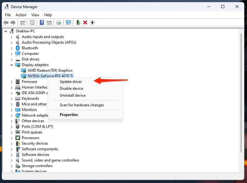Click the Properties sheet toolbar icon
Viewport: 247px width, 183px height.
pos(32,22)
